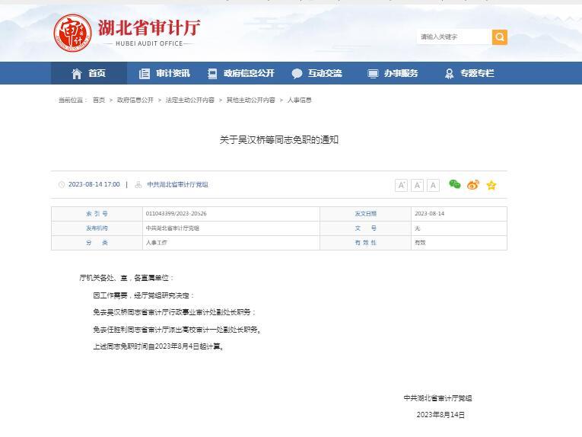Image resolution: width=582 pixels, height=437 pixels.
Task: Click the Hubei Audit Office red logo
Action: pyautogui.click(x=73, y=33)
